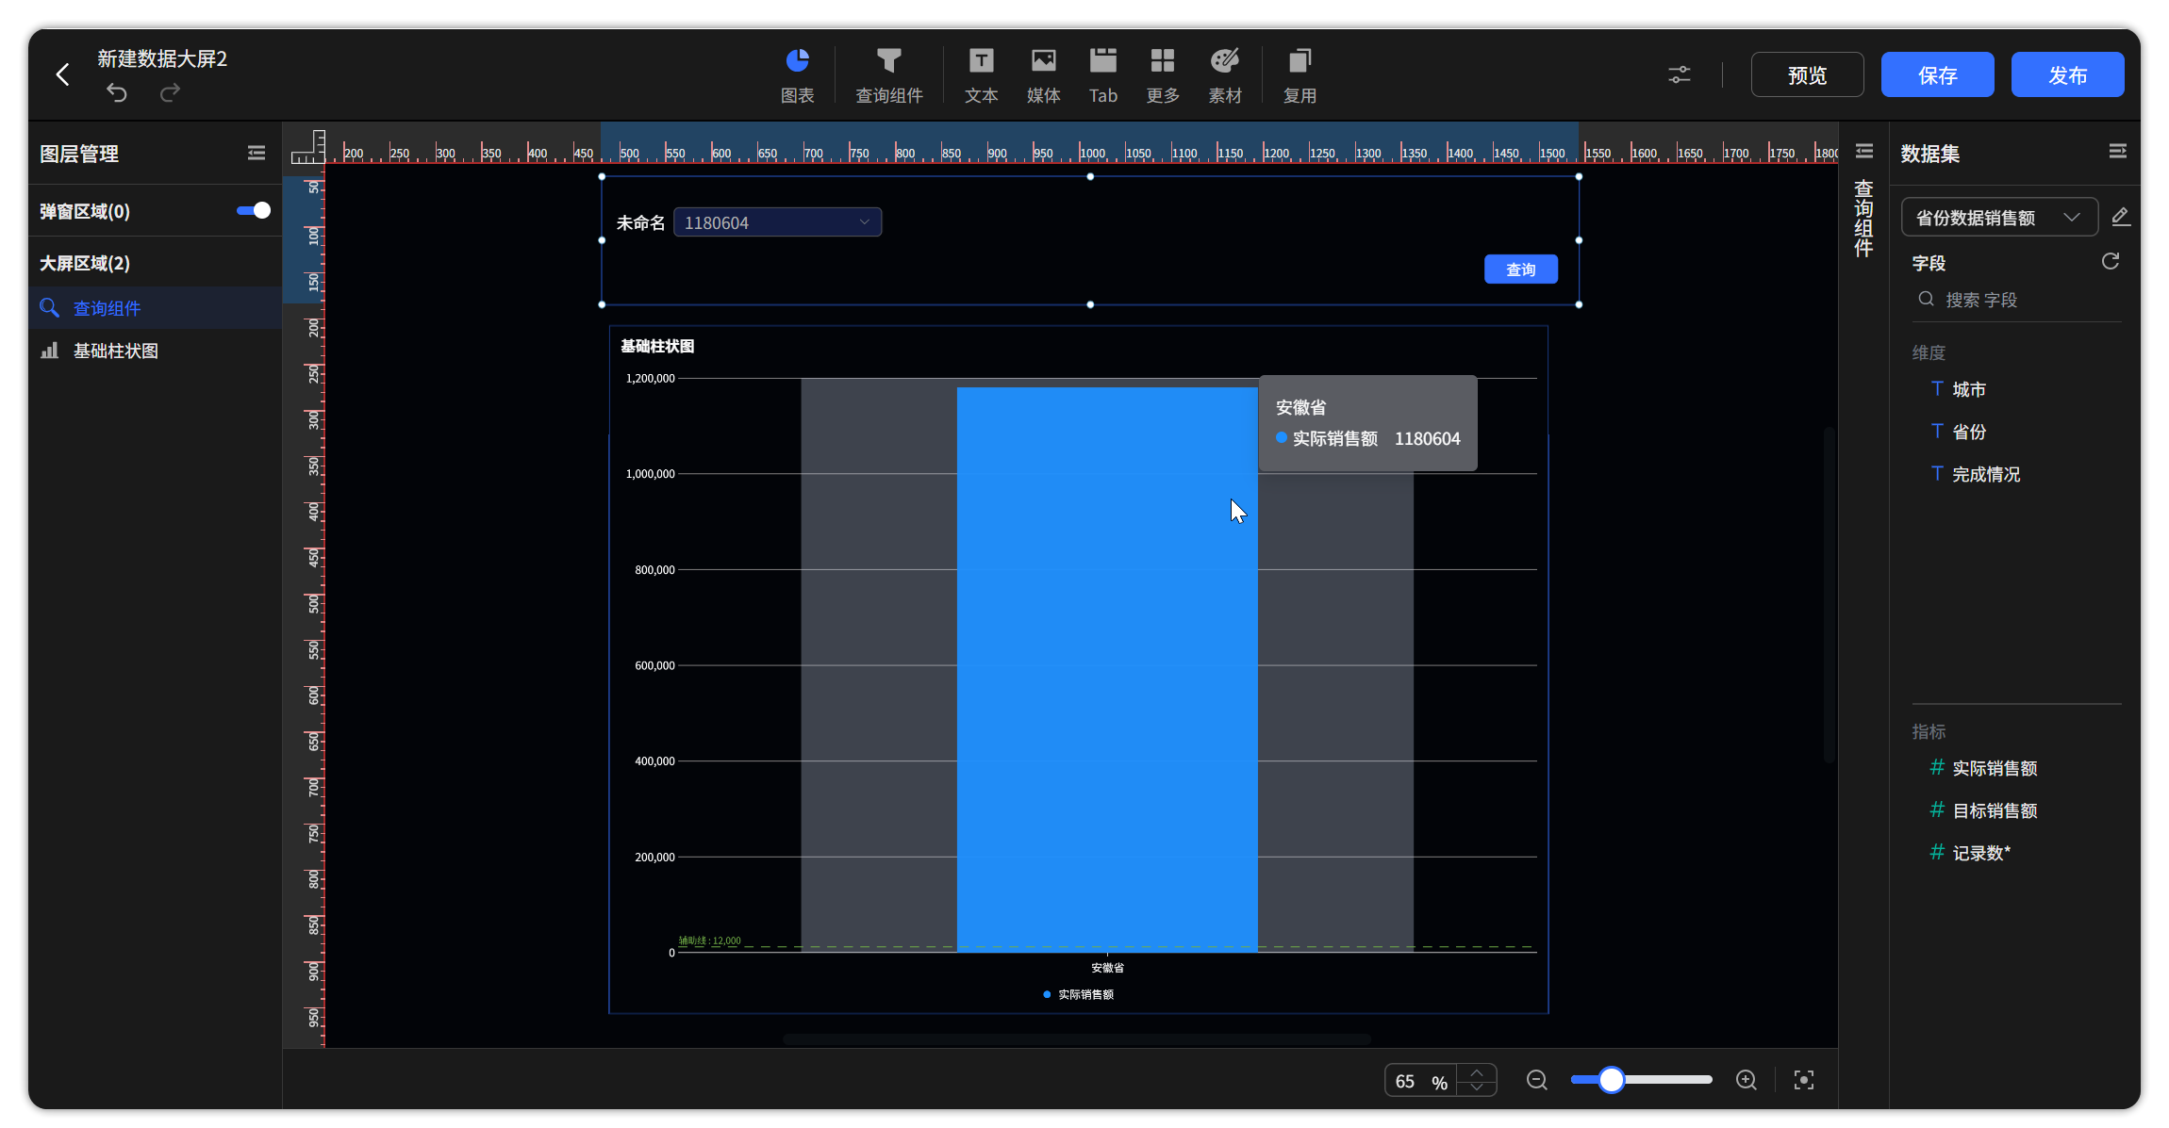This screenshot has width=2169, height=1128.
Task: Add a 查询组件 from toolbar
Action: click(888, 75)
